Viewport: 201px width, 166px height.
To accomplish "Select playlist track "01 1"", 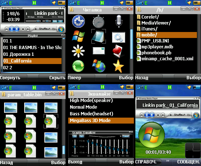I will pyautogui.click(x=32, y=41).
